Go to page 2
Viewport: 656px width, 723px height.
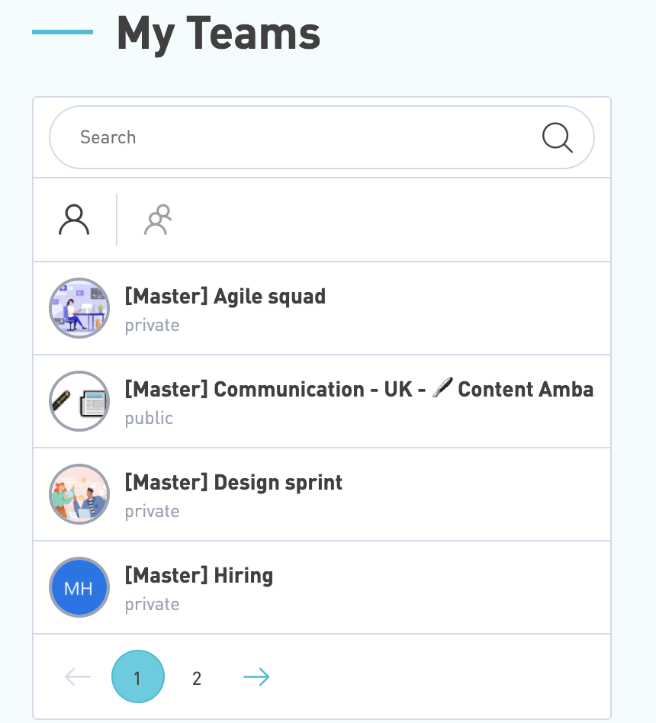click(197, 678)
